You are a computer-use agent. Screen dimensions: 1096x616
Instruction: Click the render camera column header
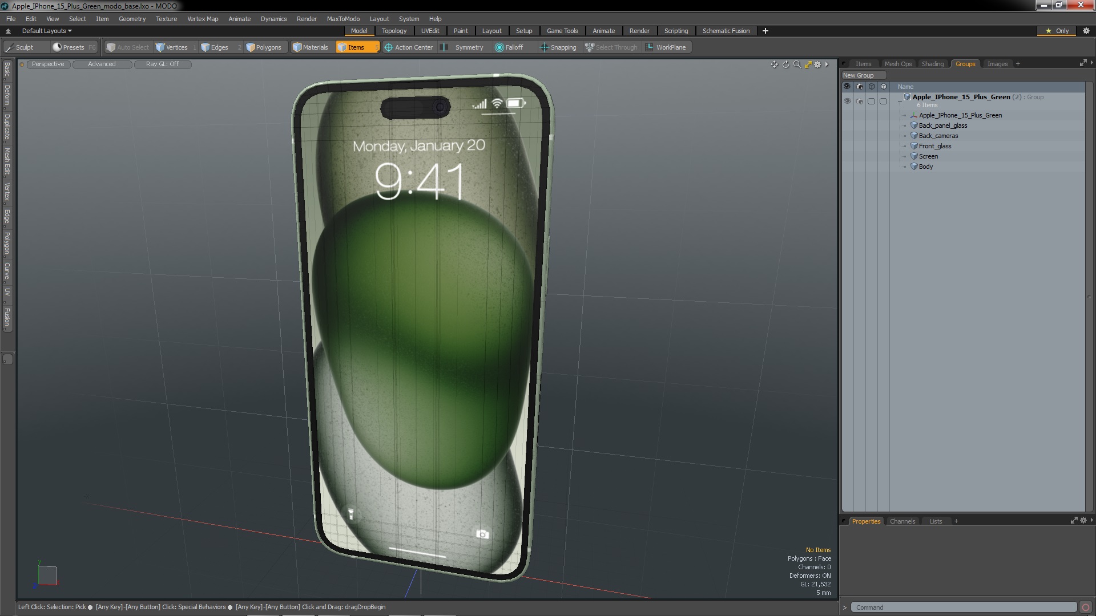[860, 87]
